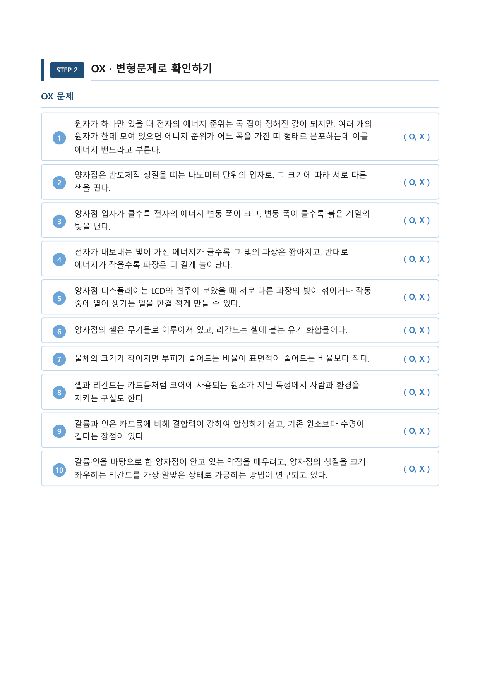Click the line '빛을 낸다.'

tap(93, 226)
